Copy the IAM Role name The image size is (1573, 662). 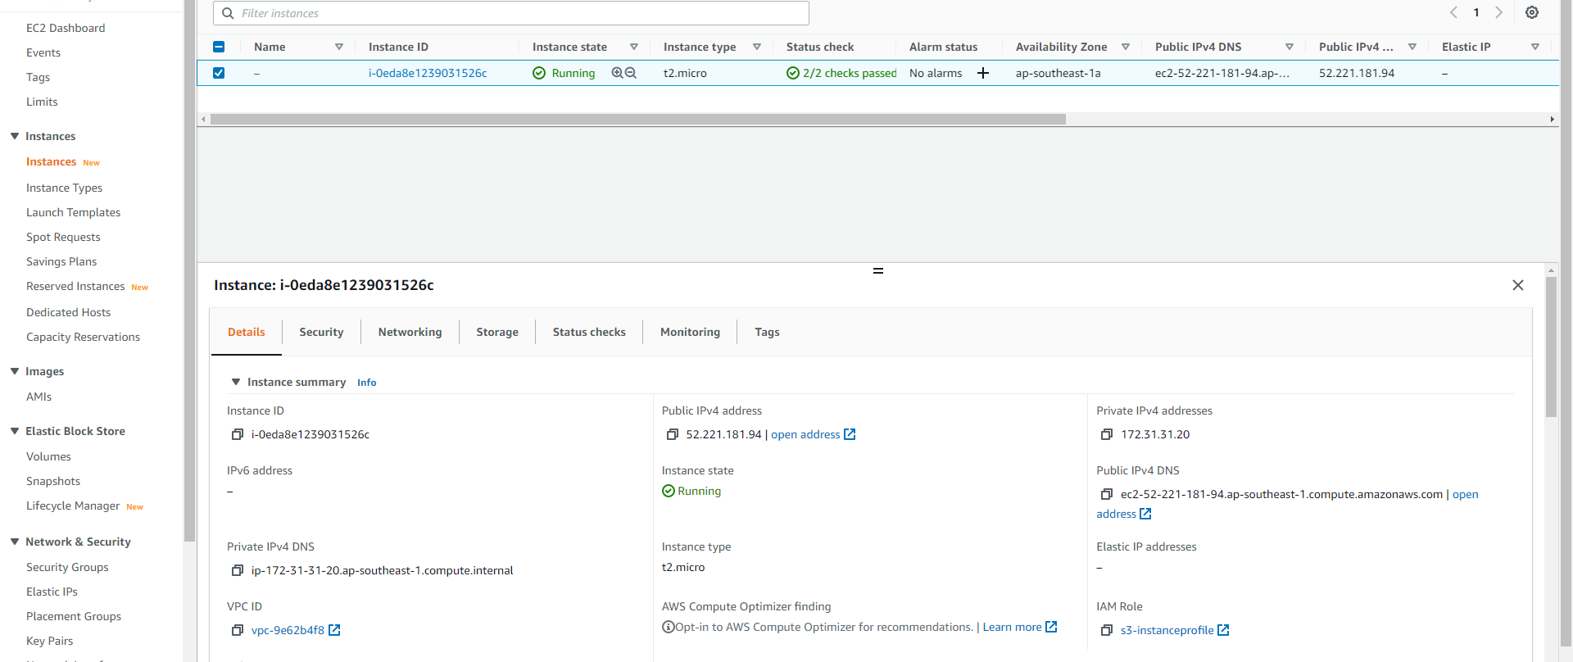tap(1107, 630)
